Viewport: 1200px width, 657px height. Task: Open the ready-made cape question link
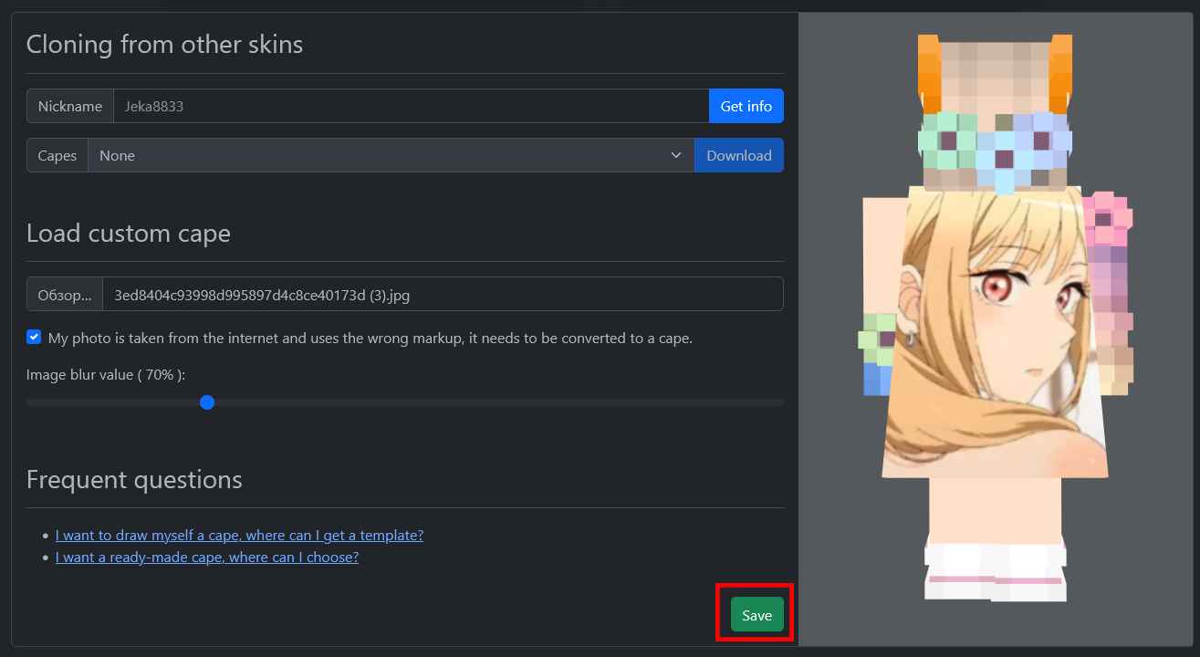(207, 558)
